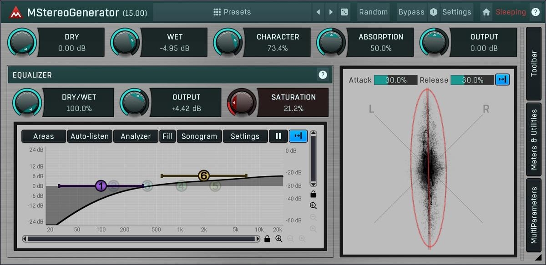Image resolution: width=546 pixels, height=265 pixels.
Task: Click the lock icon below vertical scrollbar
Action: click(313, 194)
